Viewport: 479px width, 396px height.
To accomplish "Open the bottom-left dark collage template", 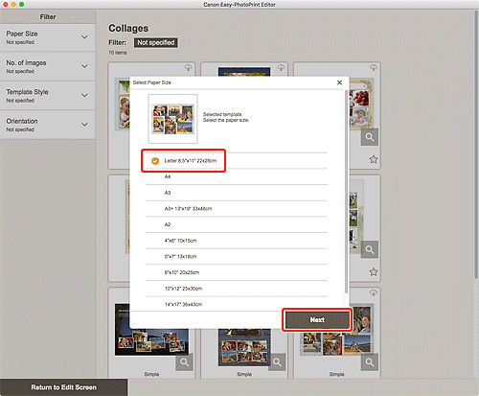I will 151,342.
